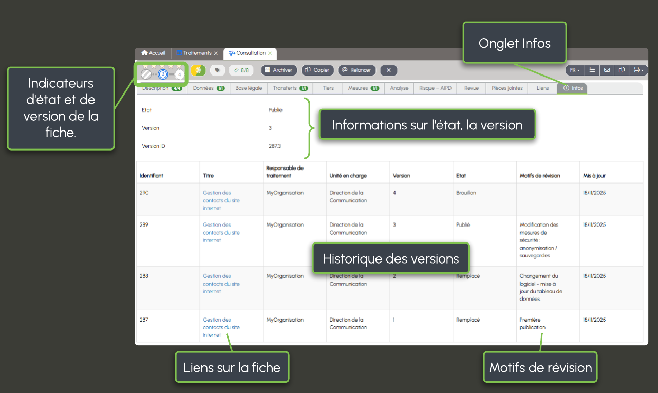
Task: Click the duplicate pages icon at right
Action: coord(622,70)
